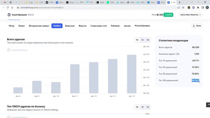Click the 78.88% top 50 holders value
The image size is (210, 118).
pos(196,74)
